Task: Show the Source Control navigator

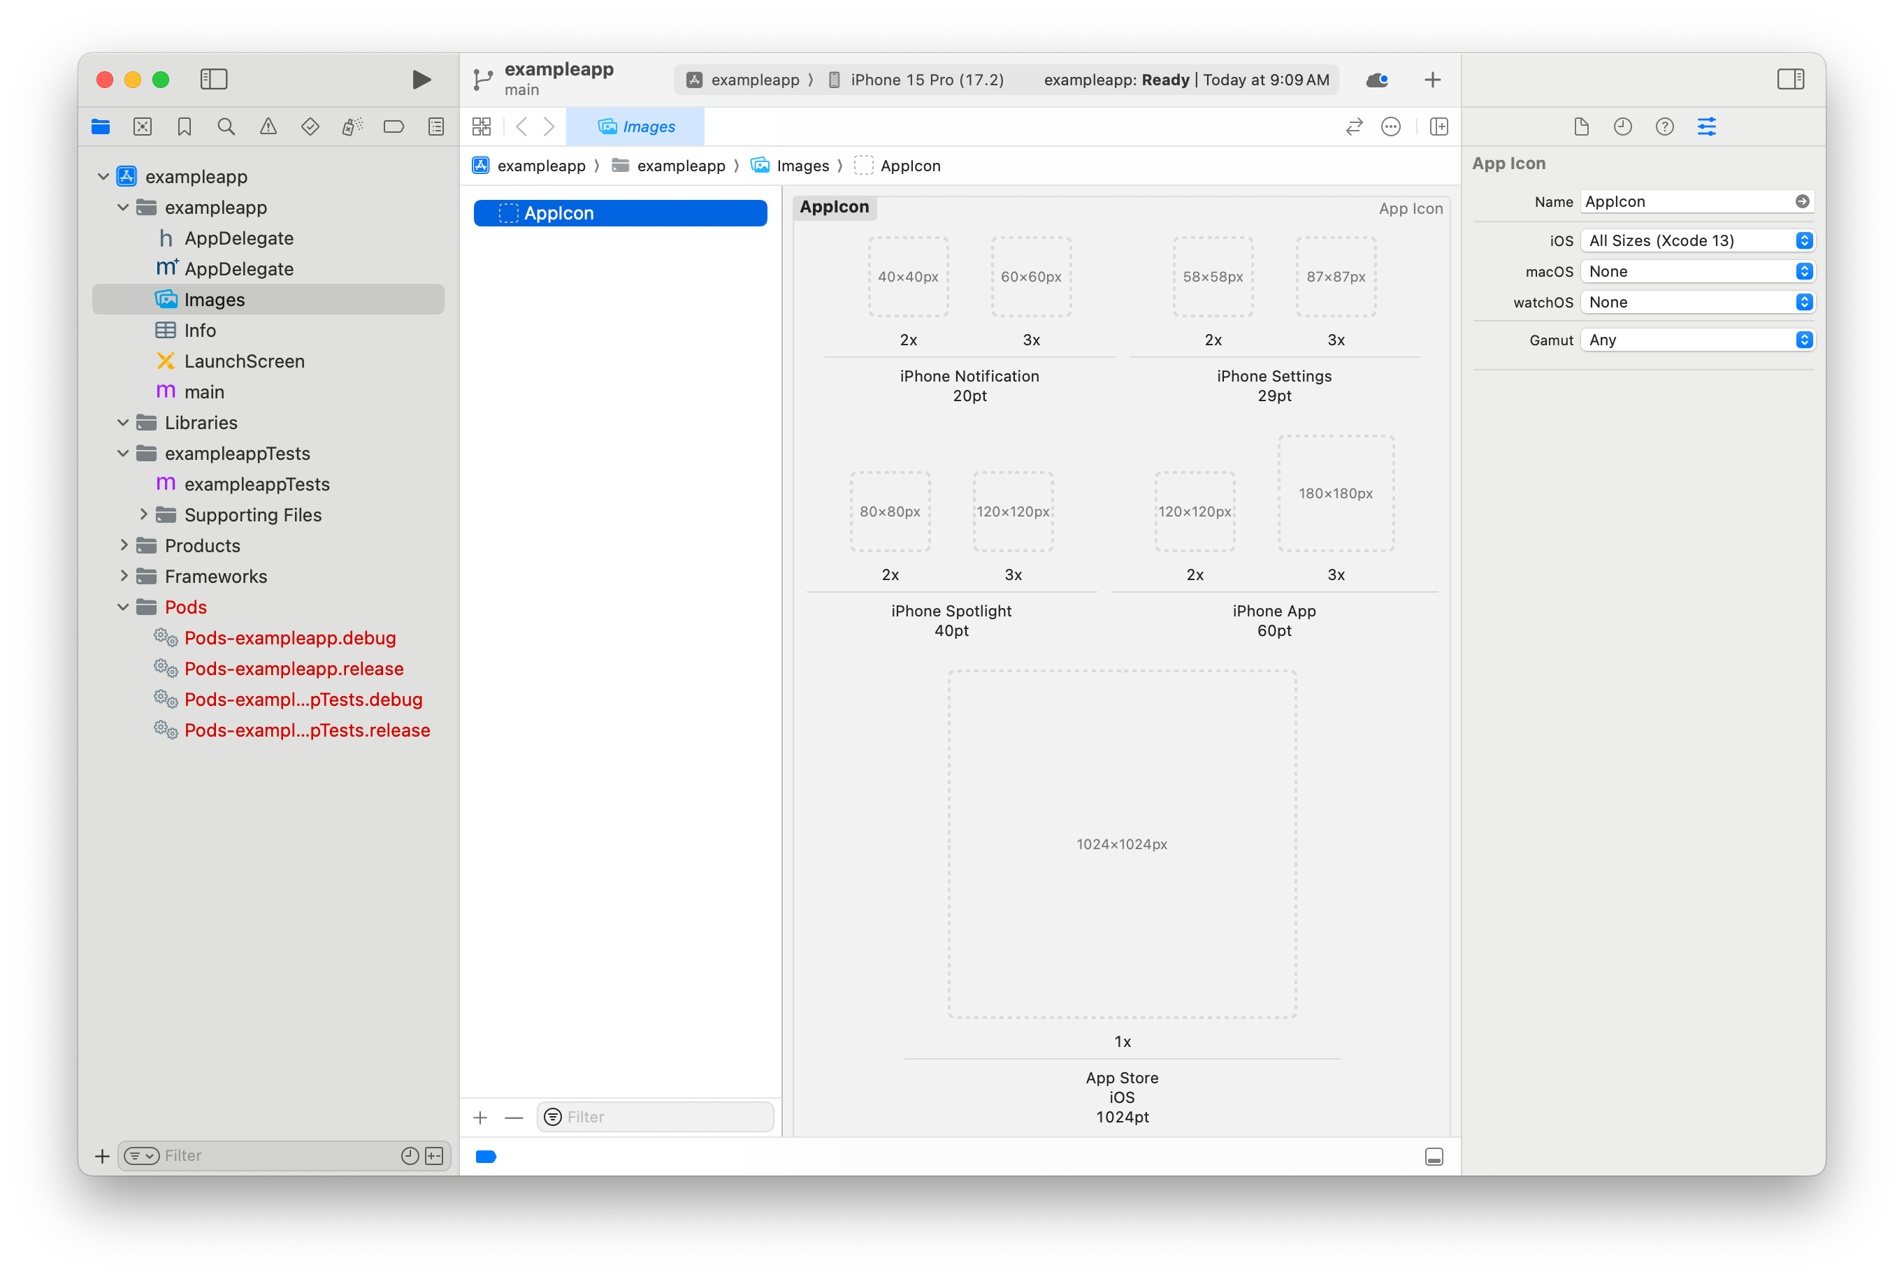Action: pos(143,127)
